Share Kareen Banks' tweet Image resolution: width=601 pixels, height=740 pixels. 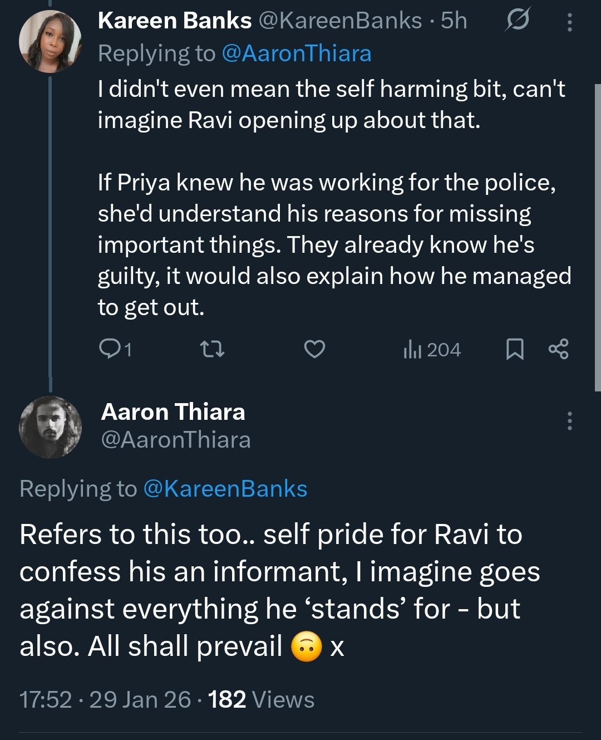click(x=558, y=349)
